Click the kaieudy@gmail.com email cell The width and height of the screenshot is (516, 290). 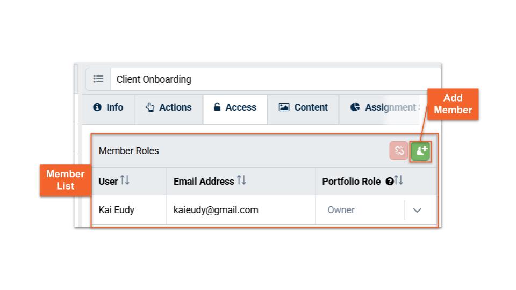point(216,210)
